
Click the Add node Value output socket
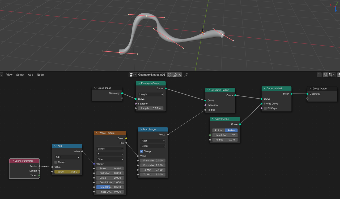82,151
